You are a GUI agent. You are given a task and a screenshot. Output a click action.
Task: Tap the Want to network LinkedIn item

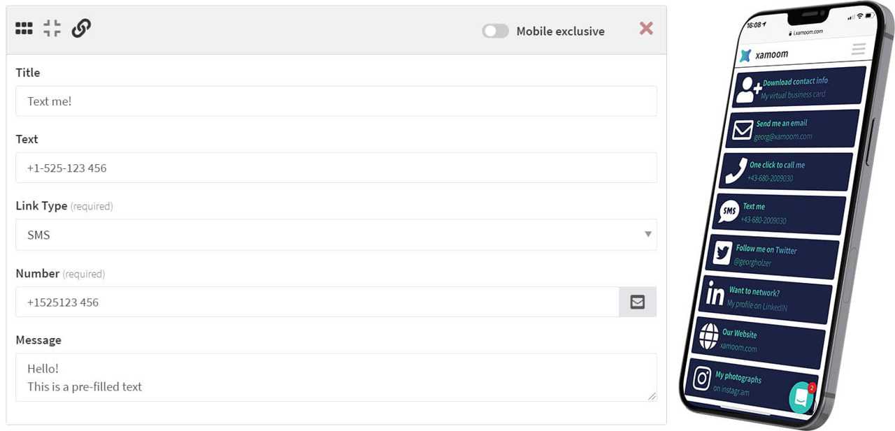[x=766, y=297]
